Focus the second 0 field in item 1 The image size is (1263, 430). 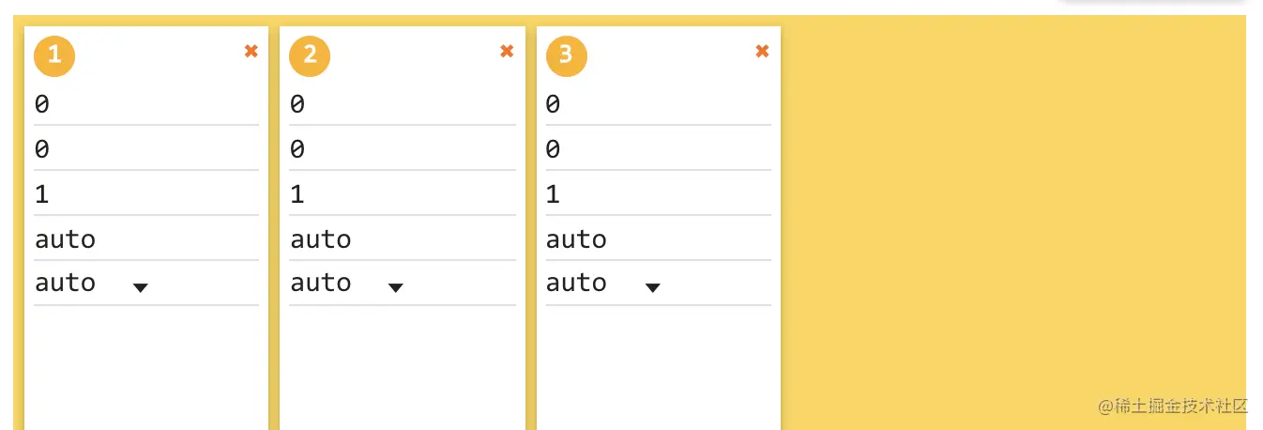click(145, 149)
